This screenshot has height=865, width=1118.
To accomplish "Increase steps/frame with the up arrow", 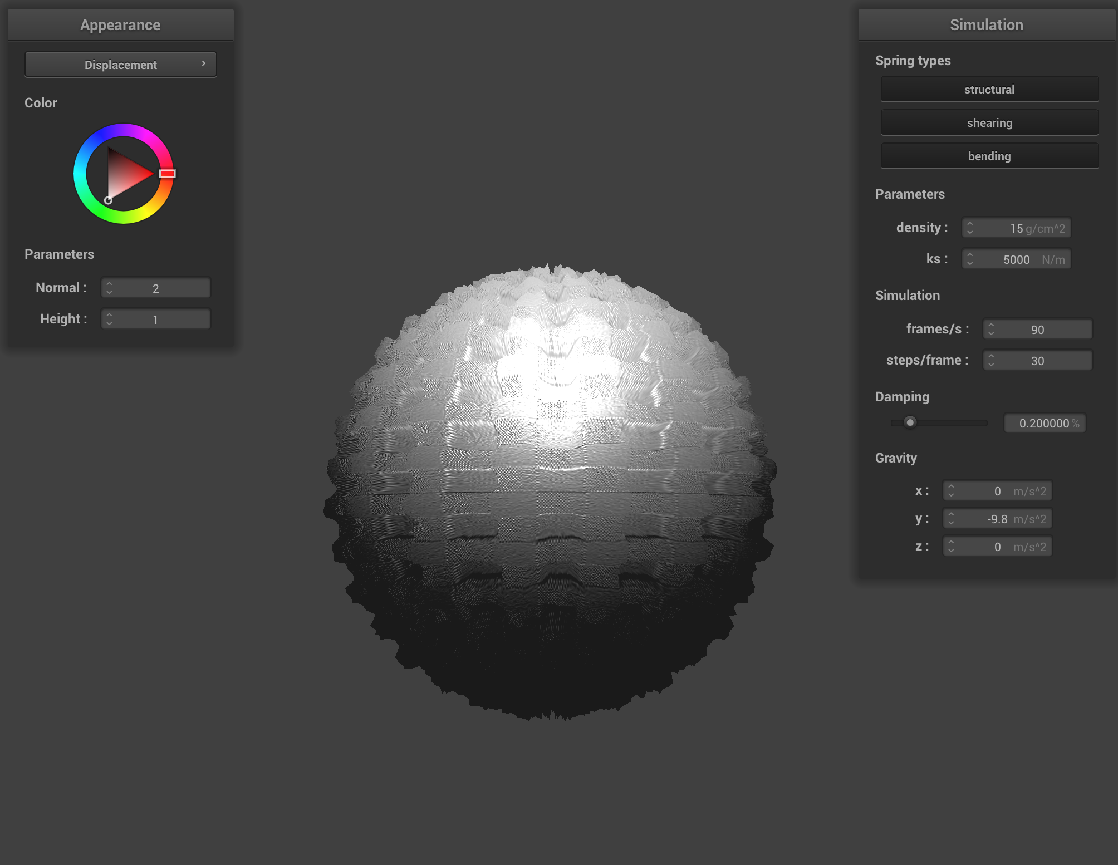I will [991, 356].
